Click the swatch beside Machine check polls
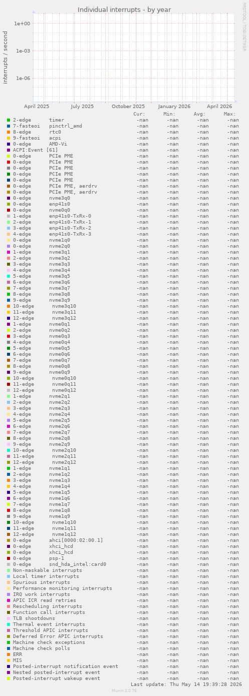 click(x=9, y=648)
